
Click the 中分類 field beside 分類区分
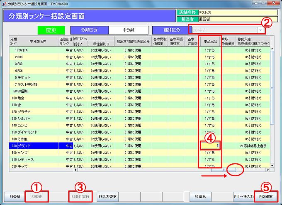128,30
